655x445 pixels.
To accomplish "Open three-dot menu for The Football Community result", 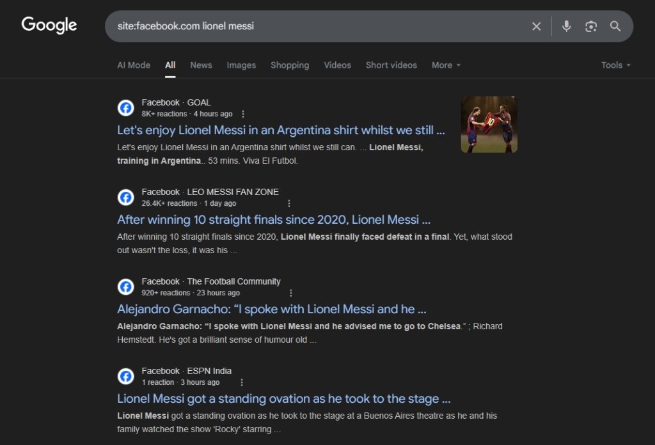I will (x=291, y=293).
